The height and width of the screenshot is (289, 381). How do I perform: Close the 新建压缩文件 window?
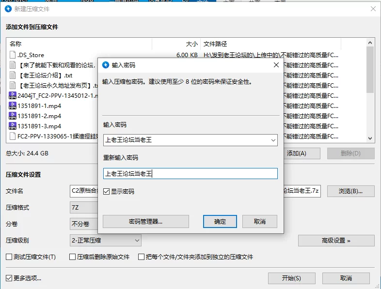pyautogui.click(x=373, y=9)
